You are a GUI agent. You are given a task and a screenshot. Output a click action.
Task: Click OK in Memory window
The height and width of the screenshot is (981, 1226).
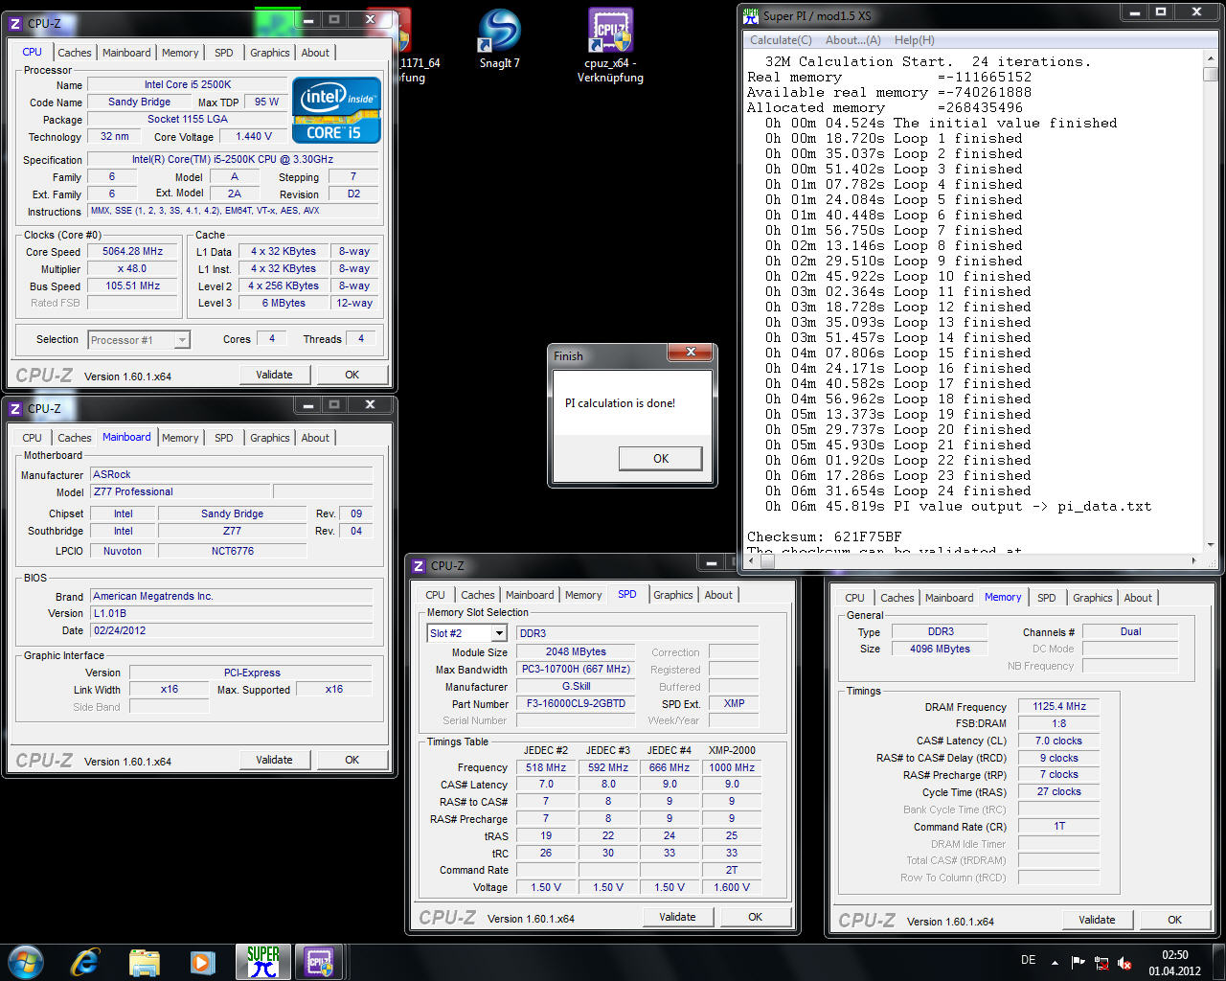coord(1174,920)
